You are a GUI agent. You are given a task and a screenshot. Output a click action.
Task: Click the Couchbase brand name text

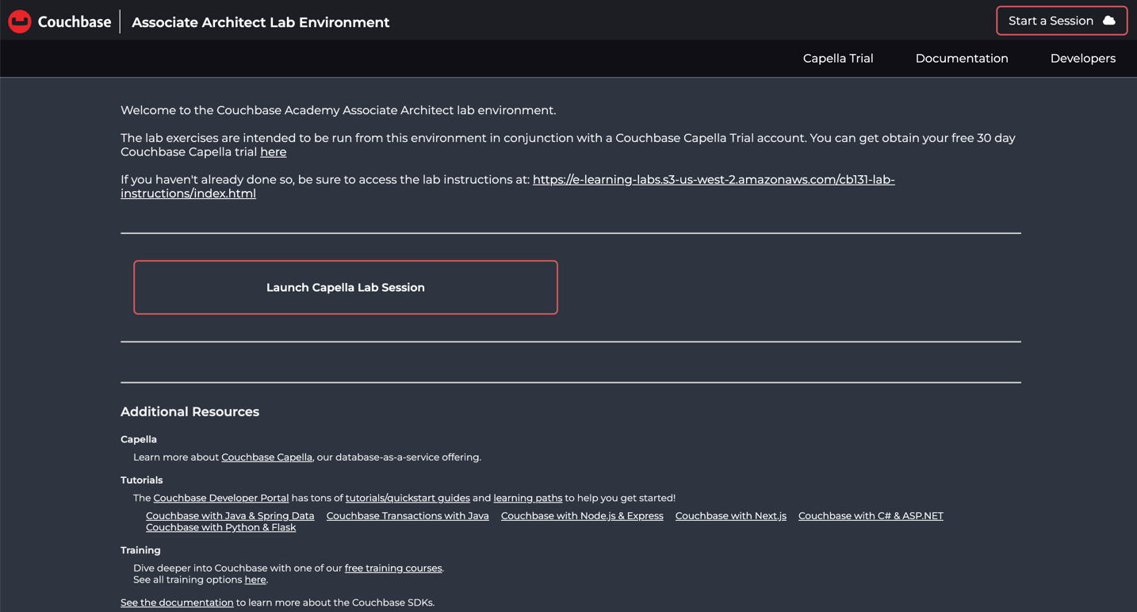click(75, 22)
